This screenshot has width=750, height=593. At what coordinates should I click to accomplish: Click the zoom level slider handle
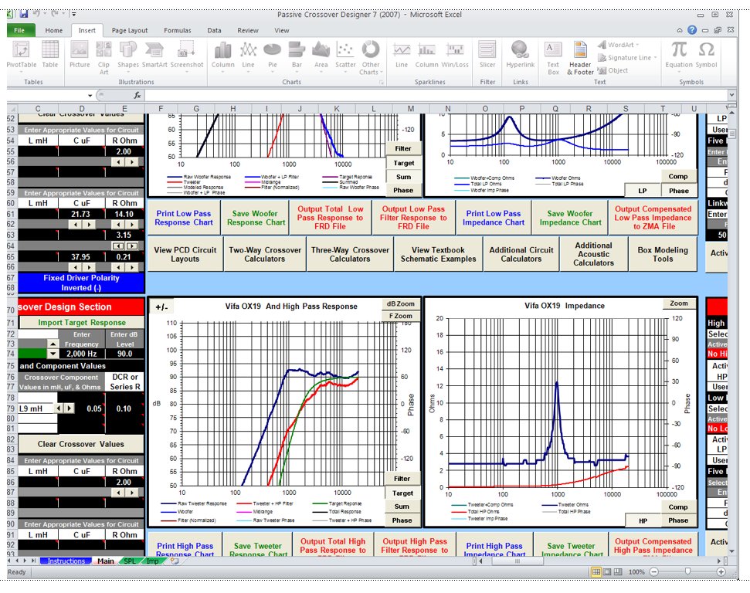(687, 571)
